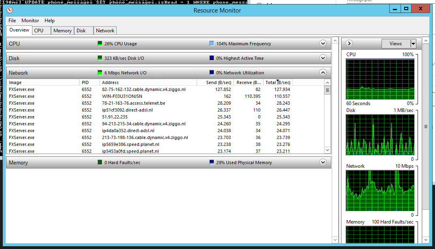The height and width of the screenshot is (249, 435).
Task: Open the Monitor menu
Action: click(x=30, y=21)
